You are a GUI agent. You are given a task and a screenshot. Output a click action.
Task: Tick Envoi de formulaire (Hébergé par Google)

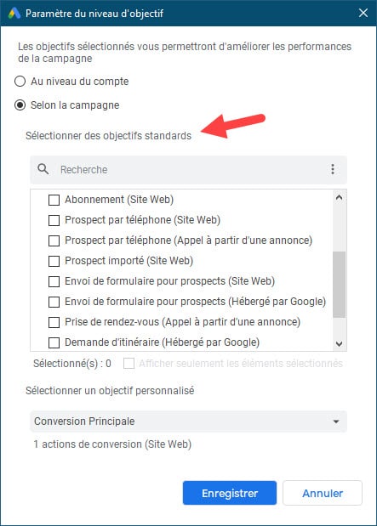pyautogui.click(x=54, y=302)
